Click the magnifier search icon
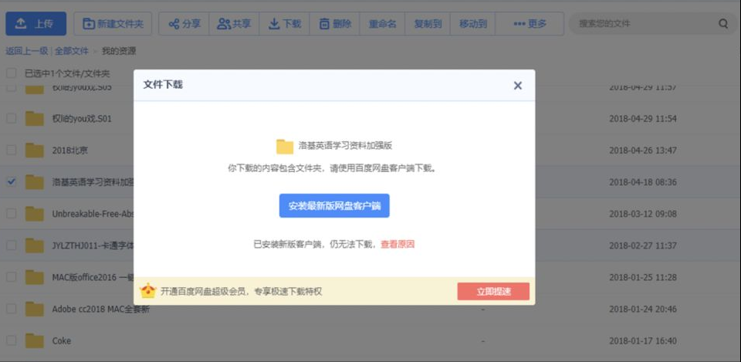Viewport: 741px width, 362px height. [x=723, y=24]
